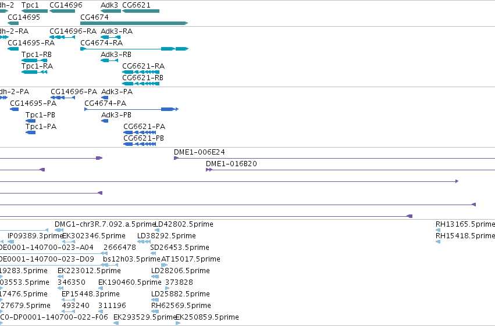Select EST RH15418.5prime
Image resolution: width=495 pixels, height=326 pixels.
[465, 236]
